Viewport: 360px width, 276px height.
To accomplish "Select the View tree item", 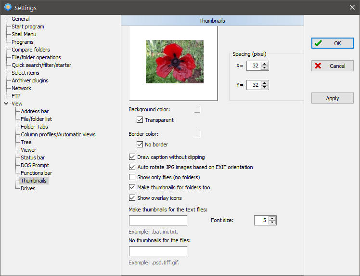I will point(17,104).
